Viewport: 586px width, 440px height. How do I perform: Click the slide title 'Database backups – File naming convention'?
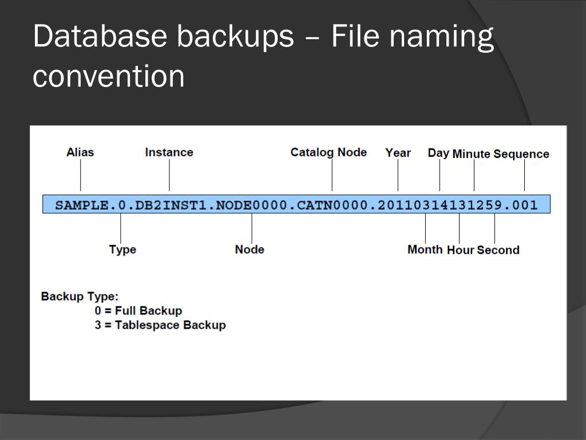click(263, 56)
